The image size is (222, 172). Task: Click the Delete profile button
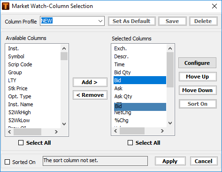pyautogui.click(x=203, y=21)
